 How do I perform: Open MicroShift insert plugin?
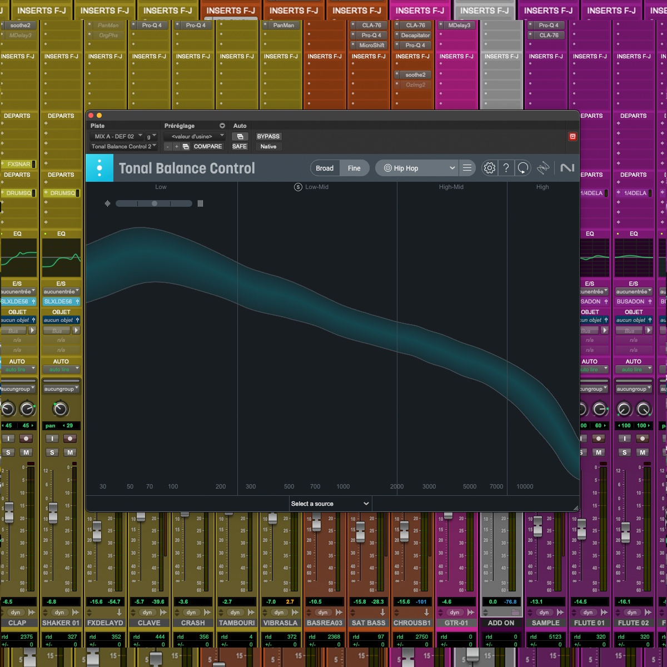tap(371, 46)
